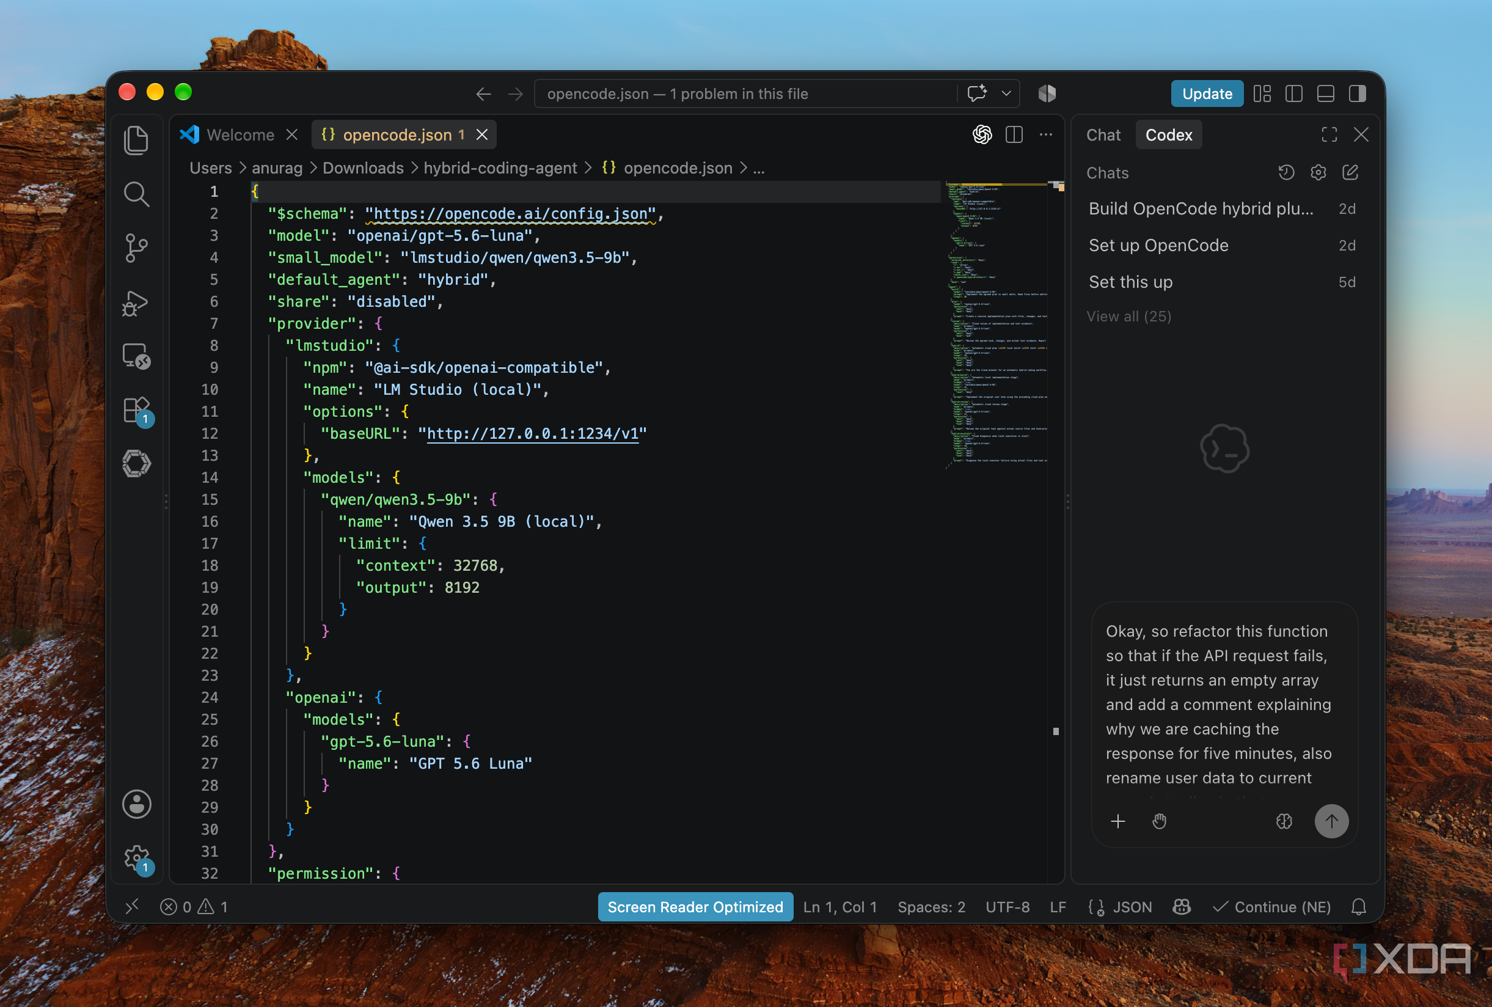
Task: Open 'Build OpenCode hybrid plu...' chat
Action: [1222, 209]
